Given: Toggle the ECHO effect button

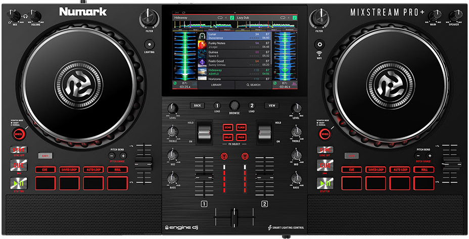Looking at the screenshot, I should 228,127.
